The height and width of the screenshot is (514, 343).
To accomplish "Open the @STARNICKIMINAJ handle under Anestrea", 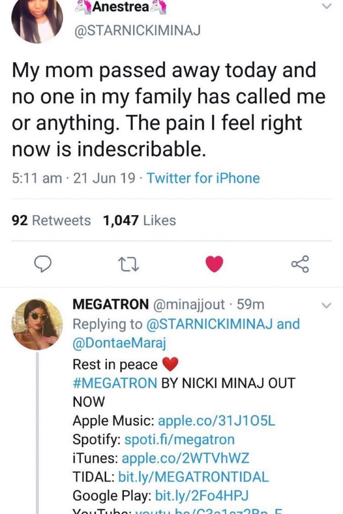I will point(136,31).
